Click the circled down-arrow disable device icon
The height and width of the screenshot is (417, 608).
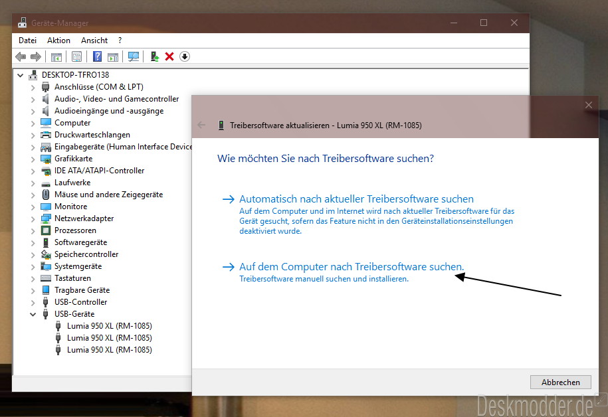coord(185,56)
